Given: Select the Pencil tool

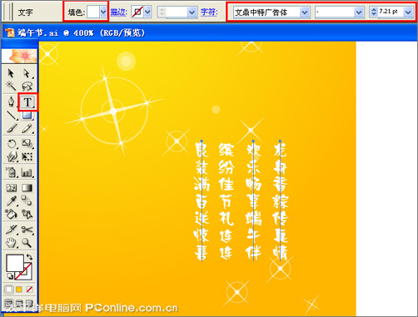Looking at the screenshot, I should 27,129.
